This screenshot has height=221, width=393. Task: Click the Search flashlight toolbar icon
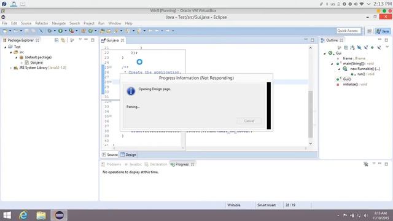click(x=116, y=31)
